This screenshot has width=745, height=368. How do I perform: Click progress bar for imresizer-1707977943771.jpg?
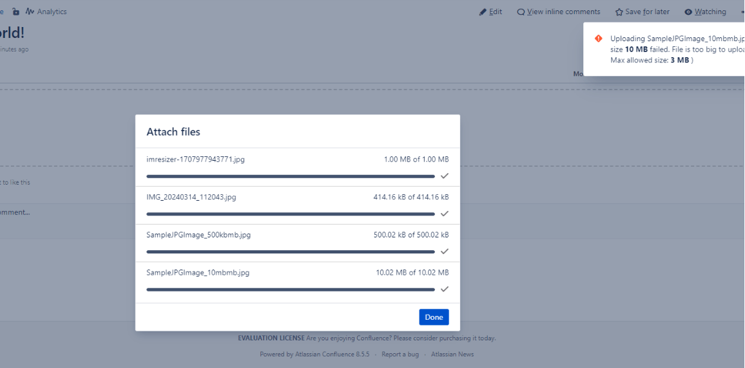[x=290, y=176]
